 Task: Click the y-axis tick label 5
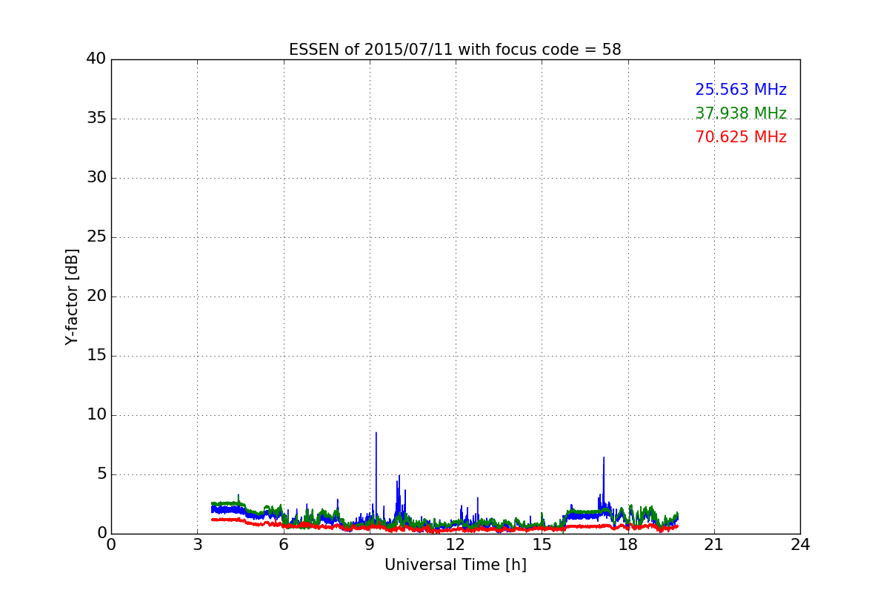[101, 474]
